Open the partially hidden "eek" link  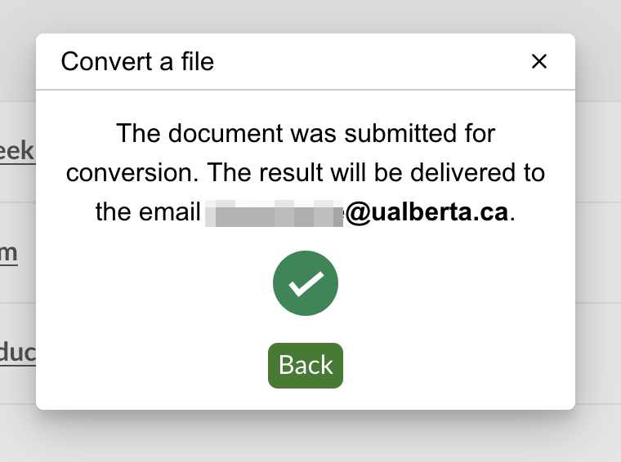(x=17, y=150)
